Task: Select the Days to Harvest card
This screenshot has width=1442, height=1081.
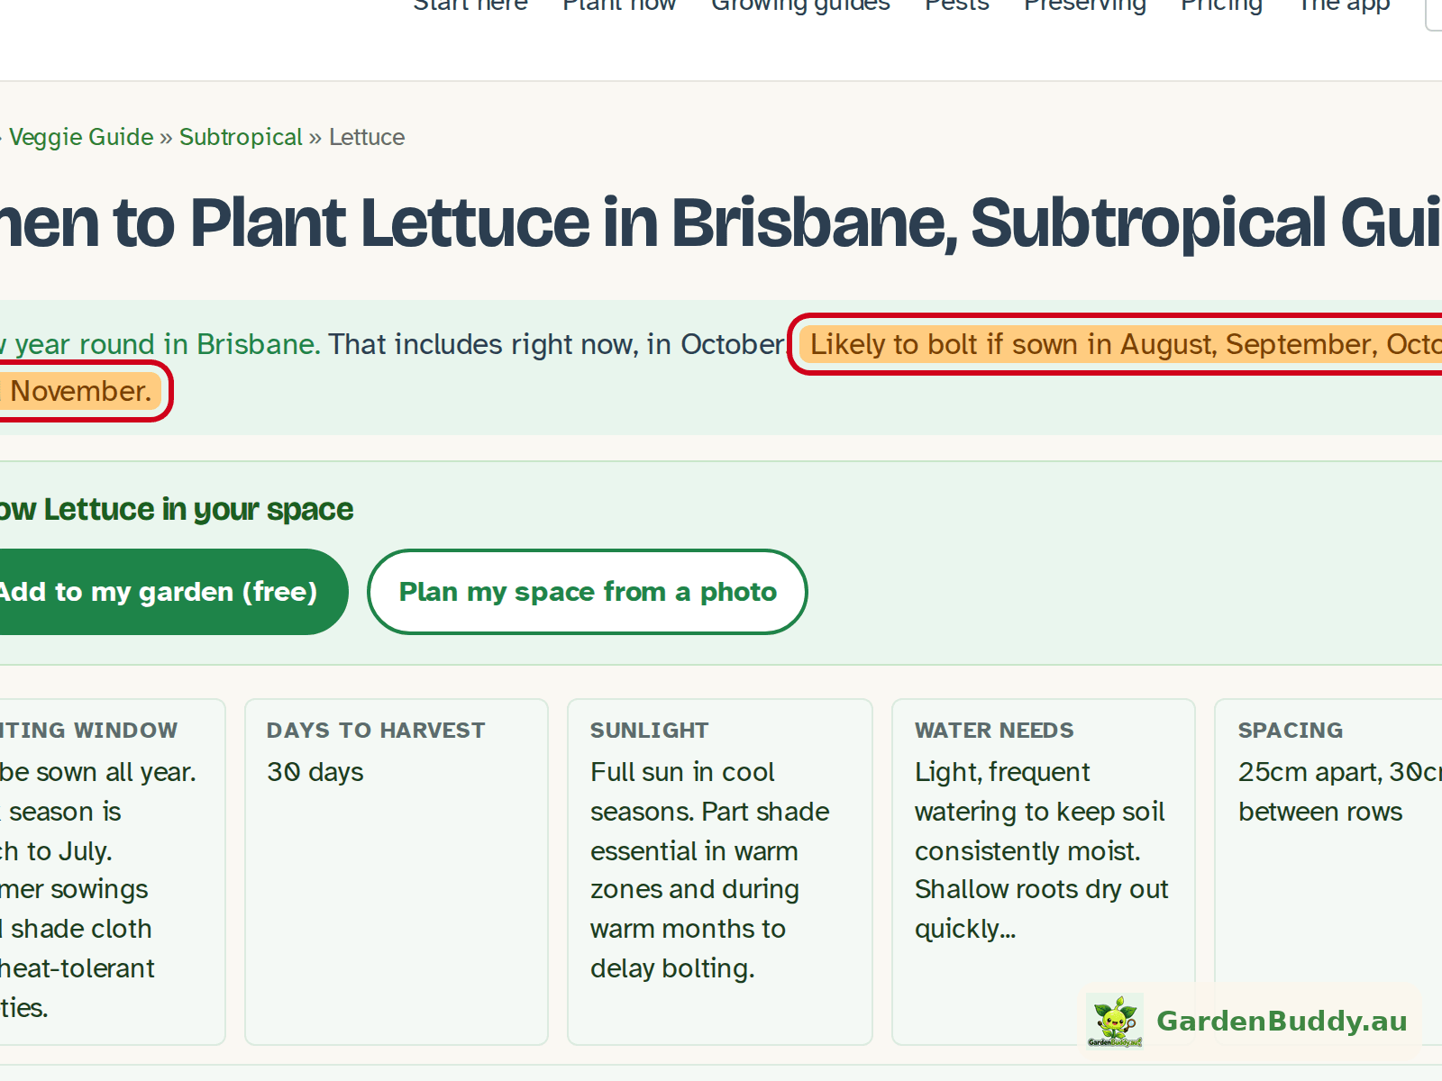Action: click(397, 872)
